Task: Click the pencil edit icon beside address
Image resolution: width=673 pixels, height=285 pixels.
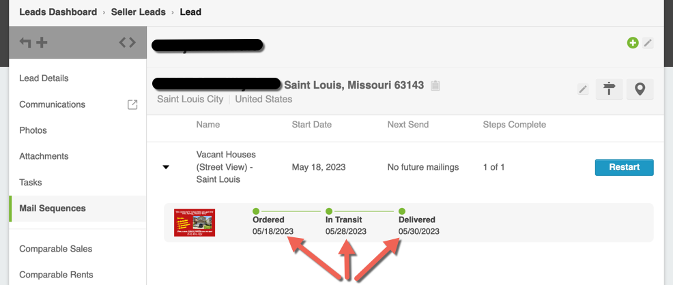Action: pyautogui.click(x=583, y=89)
